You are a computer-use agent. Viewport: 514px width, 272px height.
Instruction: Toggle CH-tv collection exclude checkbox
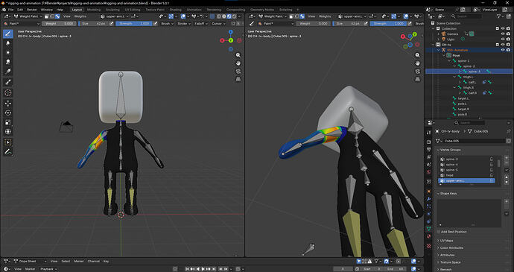click(498, 45)
